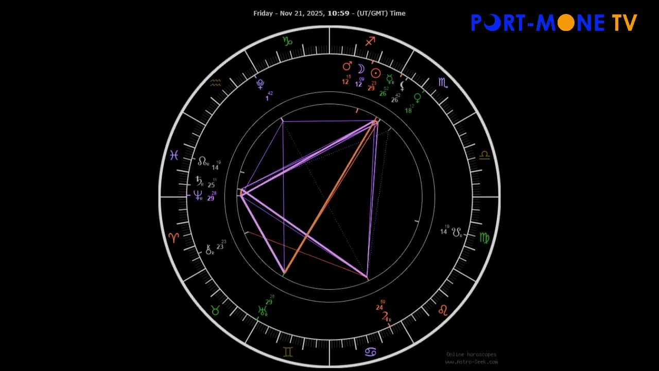Click the Leo zodiac symbol
This screenshot has width=659, height=371.
point(443,310)
